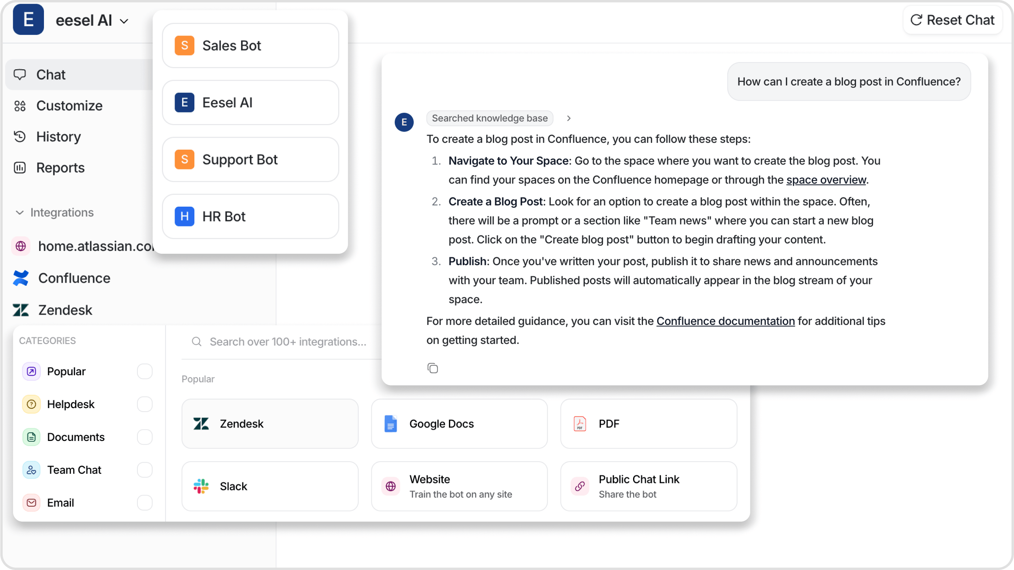Click the search magnifier icon
This screenshot has height=570, width=1014.
click(197, 342)
